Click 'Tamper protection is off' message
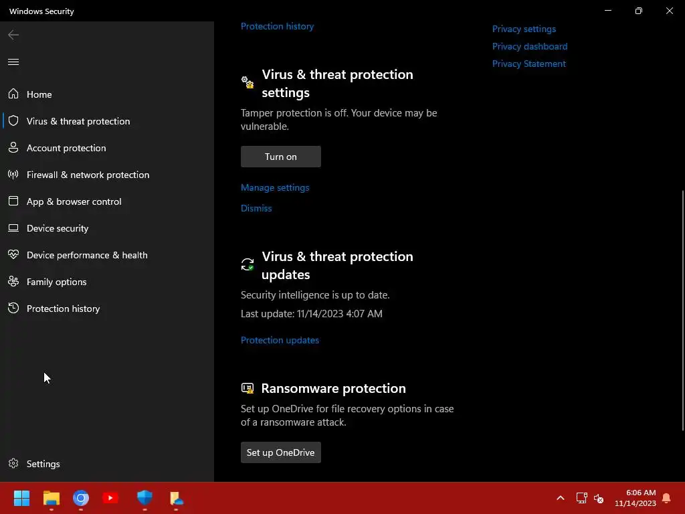 point(338,119)
